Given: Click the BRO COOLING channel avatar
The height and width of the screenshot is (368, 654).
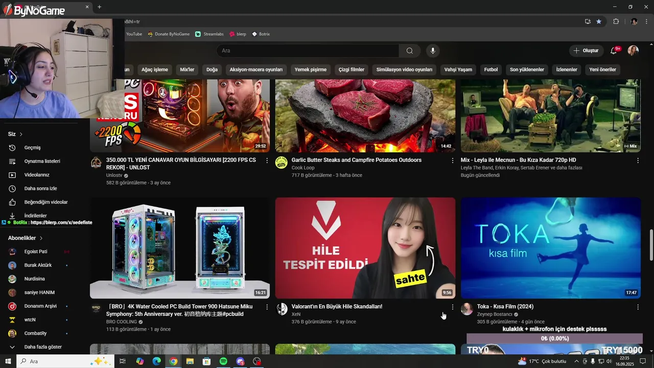Looking at the screenshot, I should pyautogui.click(x=96, y=308).
